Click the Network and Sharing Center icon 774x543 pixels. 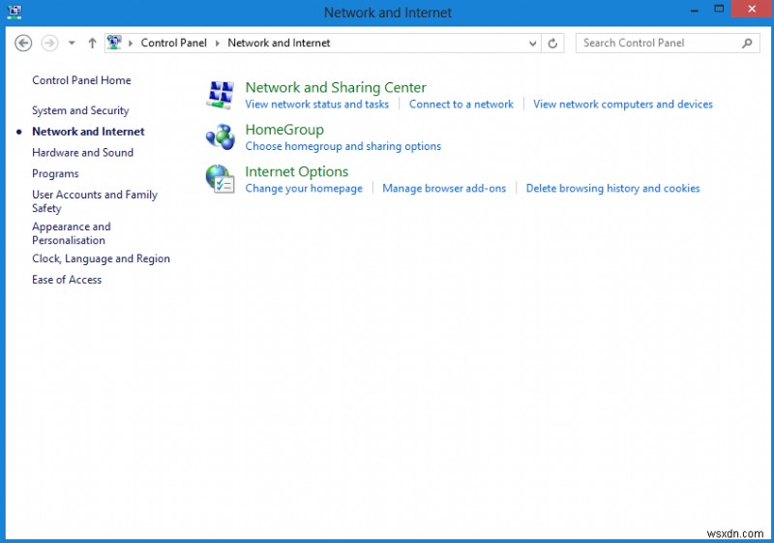(221, 95)
